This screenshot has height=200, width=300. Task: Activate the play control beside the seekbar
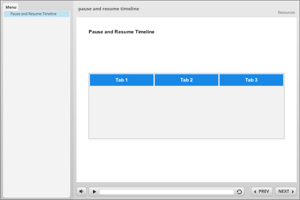[94, 191]
